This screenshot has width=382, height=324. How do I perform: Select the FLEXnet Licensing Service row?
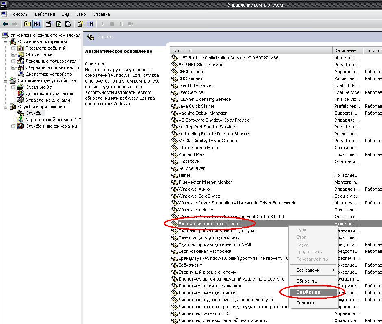204,99
